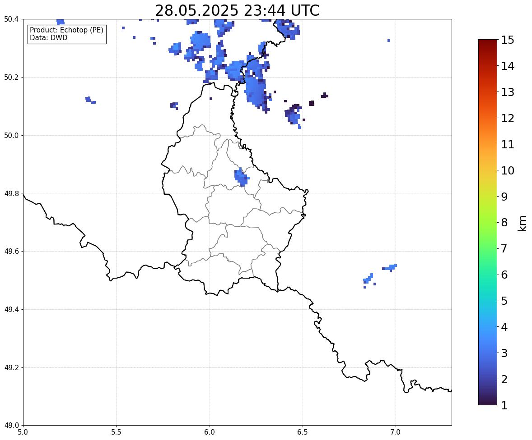Click the colorbar gradient scale
Viewport: 532px width, 440px height.
click(x=488, y=222)
